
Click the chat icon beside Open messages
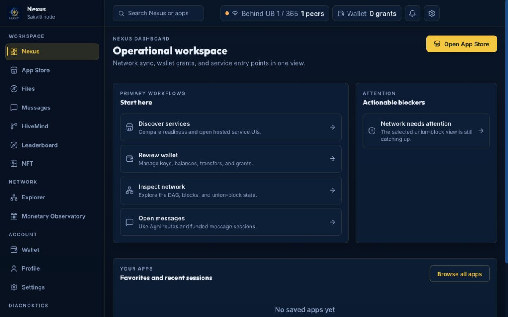tap(130, 222)
